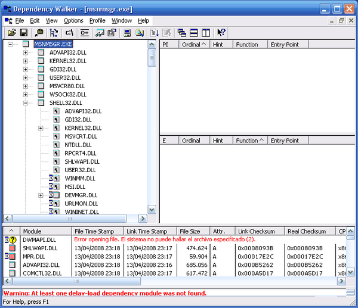Open the Help menu
358x308 pixels.
pyautogui.click(x=143, y=21)
